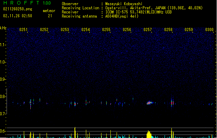Click the 0258 time marker
Viewport: 217px width, 138px height.
click(168, 30)
